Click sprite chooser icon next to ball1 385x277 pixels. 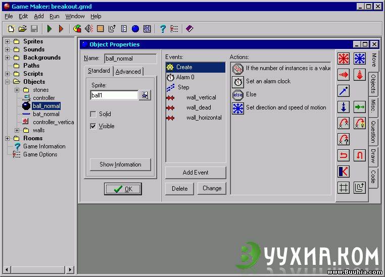pyautogui.click(x=145, y=95)
